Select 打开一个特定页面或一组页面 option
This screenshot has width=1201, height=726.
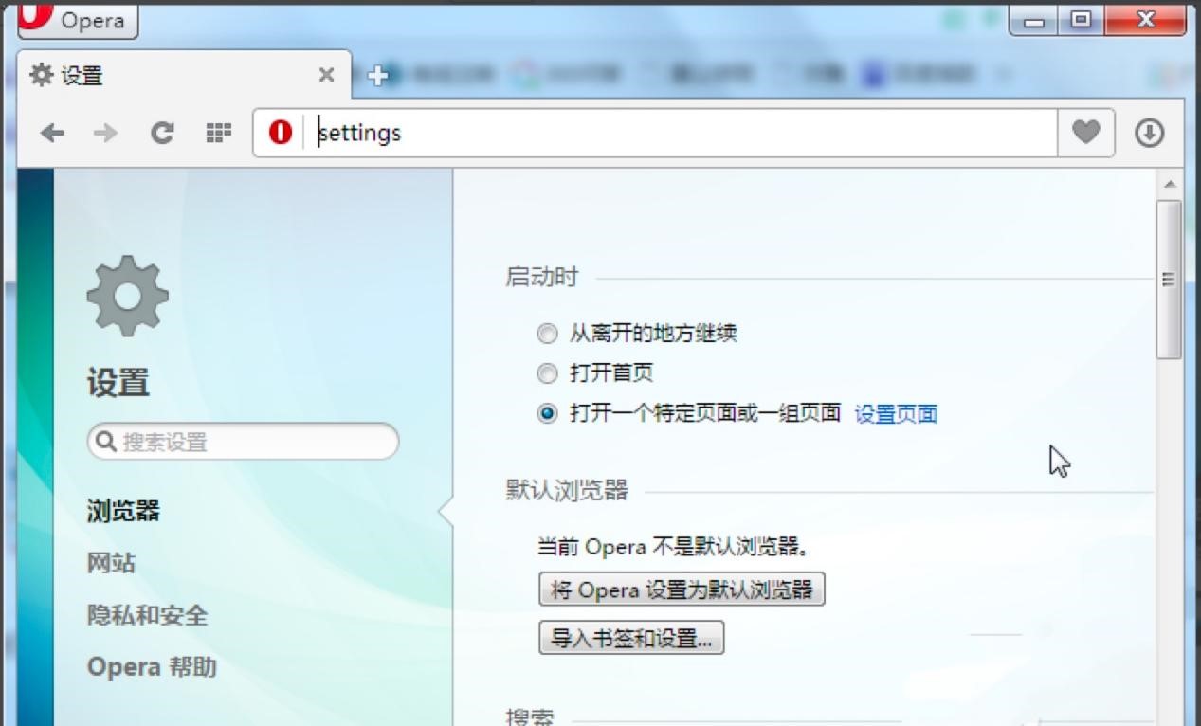point(547,413)
